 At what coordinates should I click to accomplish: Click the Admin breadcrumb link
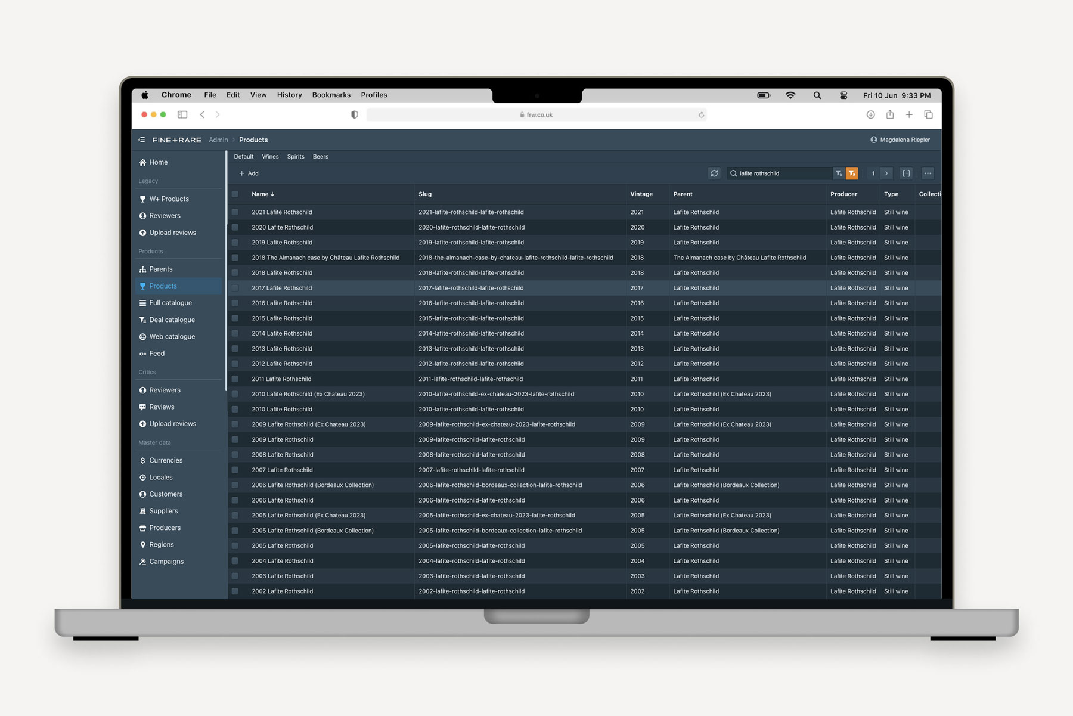pyautogui.click(x=218, y=140)
